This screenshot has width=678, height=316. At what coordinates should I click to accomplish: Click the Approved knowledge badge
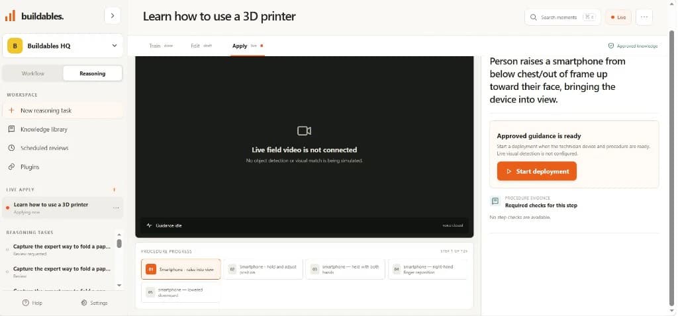pos(632,46)
